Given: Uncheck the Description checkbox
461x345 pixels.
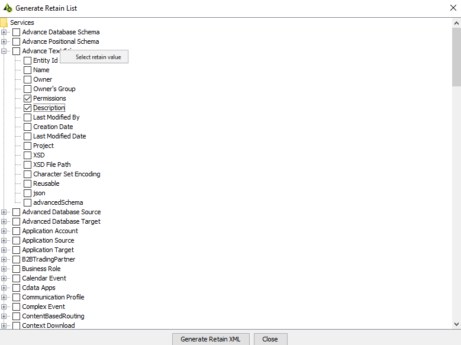Looking at the screenshot, I should (27, 108).
